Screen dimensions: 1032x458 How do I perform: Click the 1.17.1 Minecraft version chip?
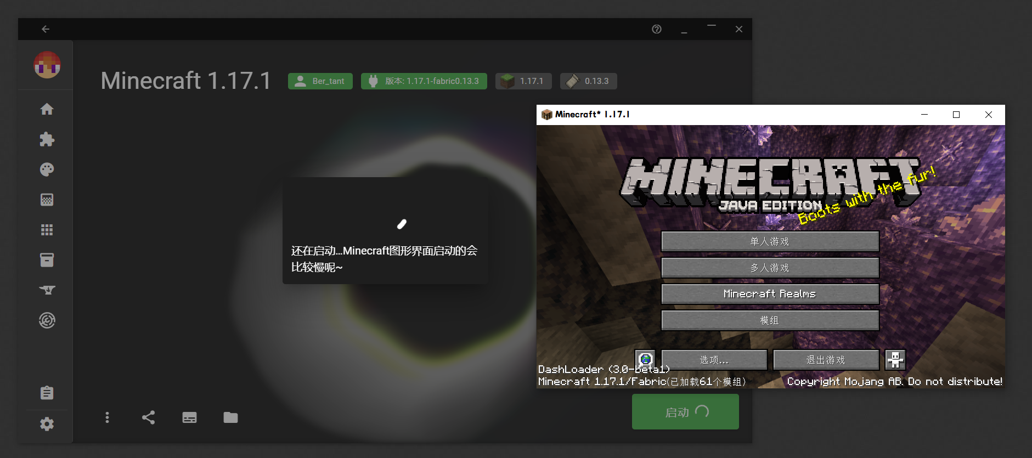pyautogui.click(x=523, y=81)
